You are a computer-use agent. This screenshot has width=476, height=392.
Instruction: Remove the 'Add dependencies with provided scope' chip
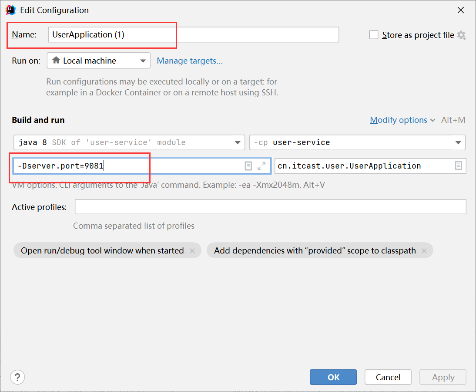point(424,251)
